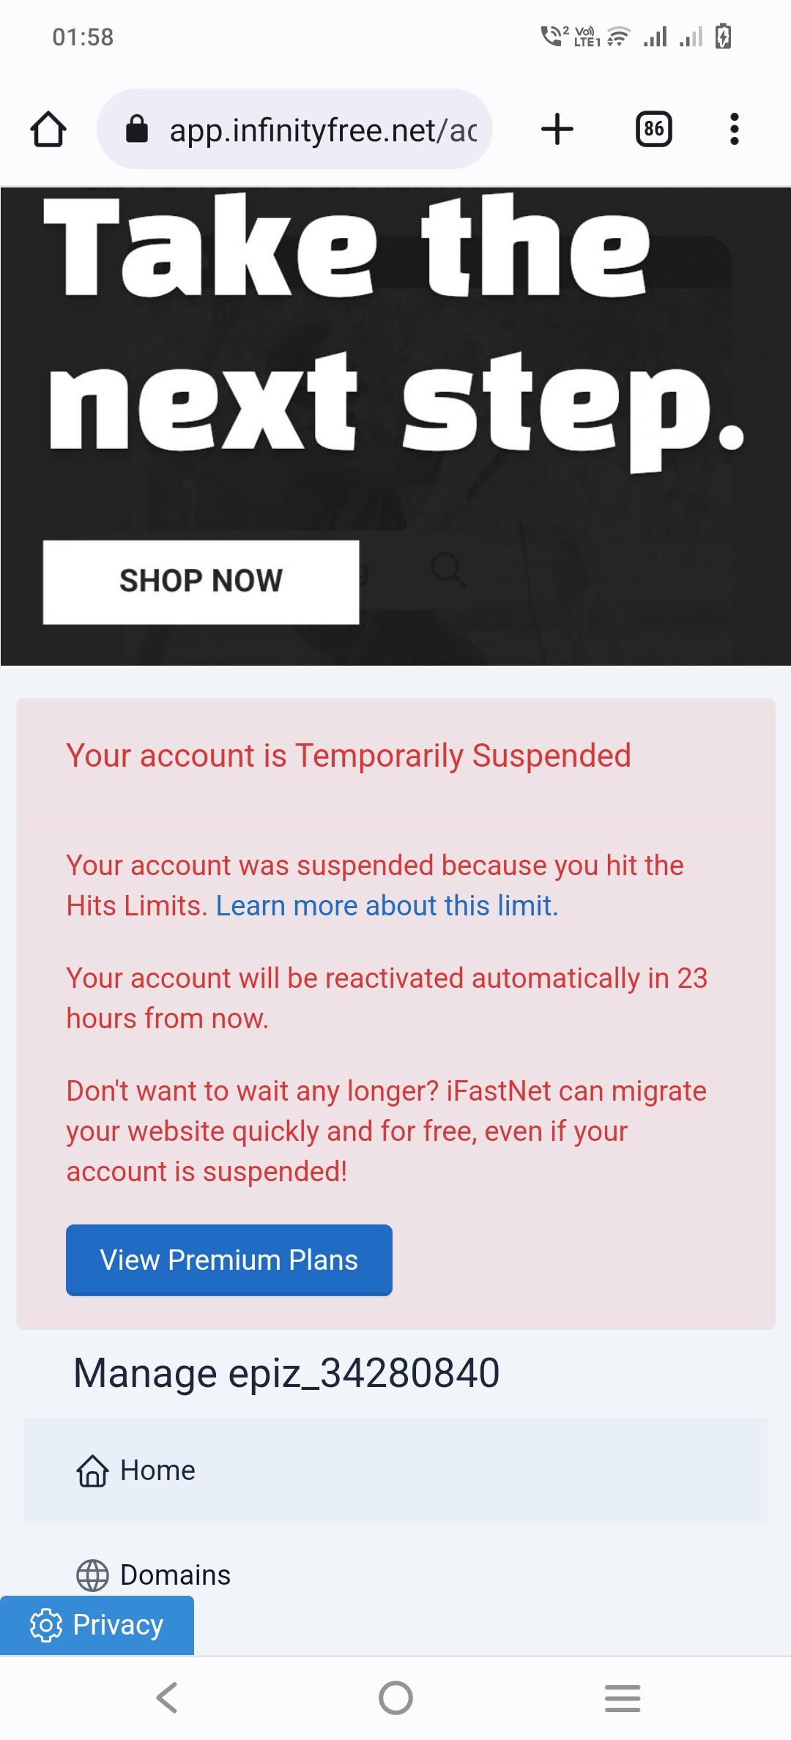Tap the 'Take the next step' ad banner
Screen dimensions: 791x1740
tap(395, 366)
